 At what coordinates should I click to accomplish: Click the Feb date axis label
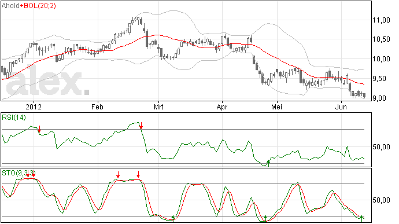[98, 107]
